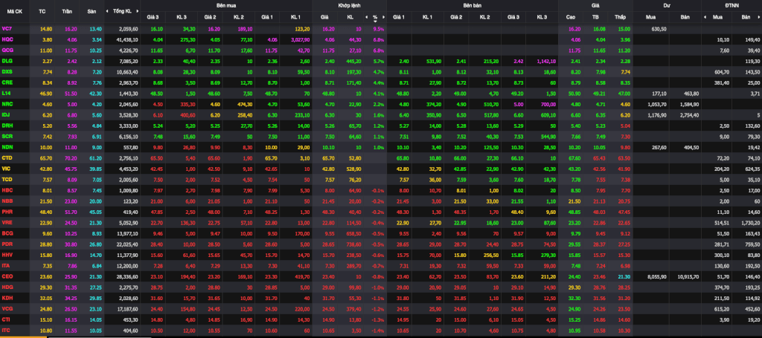Open stock symbol BCG
This screenshot has width=762, height=338.
point(7,233)
